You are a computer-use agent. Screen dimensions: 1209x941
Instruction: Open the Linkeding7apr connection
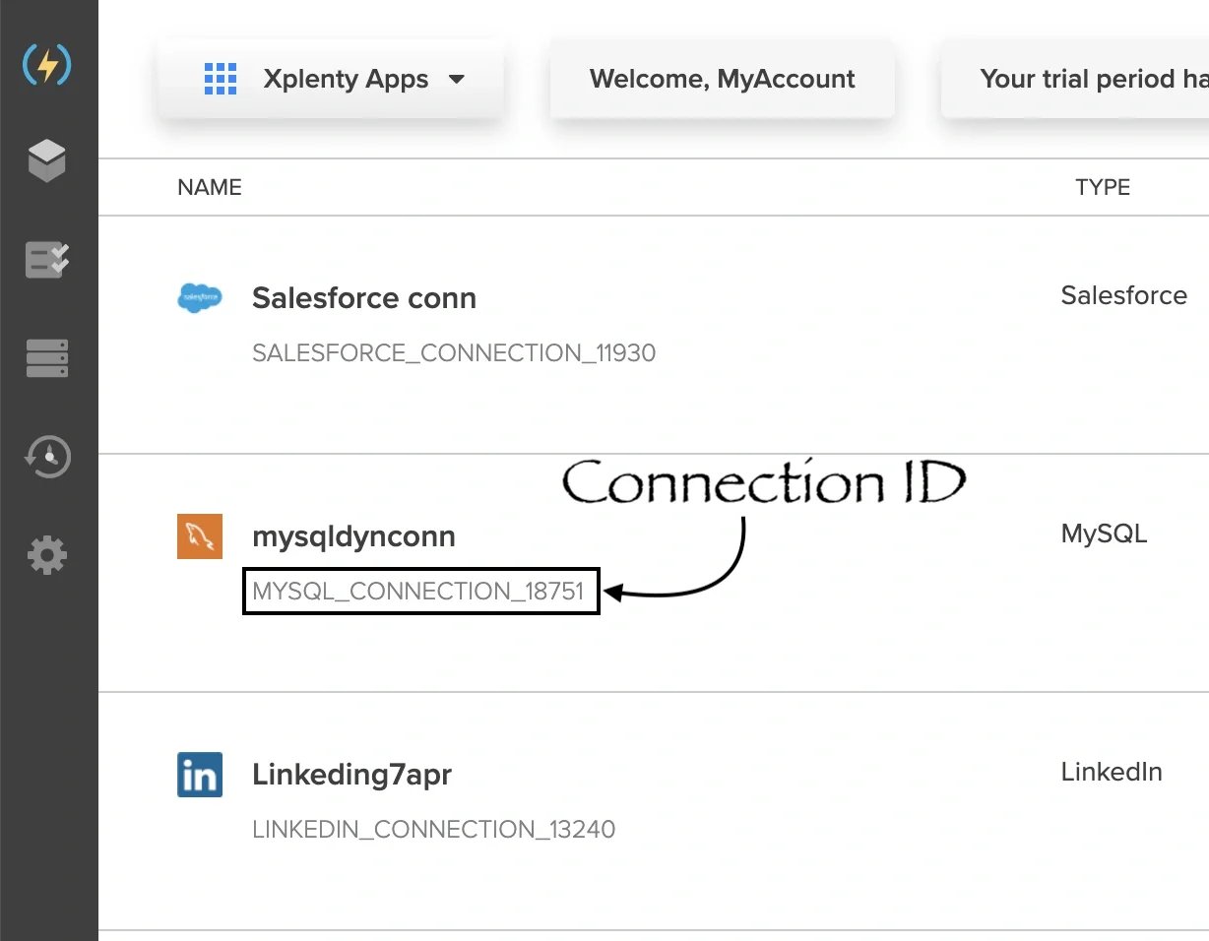pos(352,775)
